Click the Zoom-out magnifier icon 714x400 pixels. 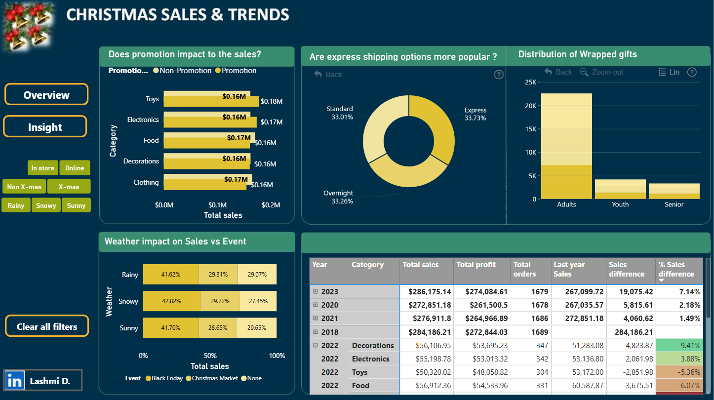[584, 72]
